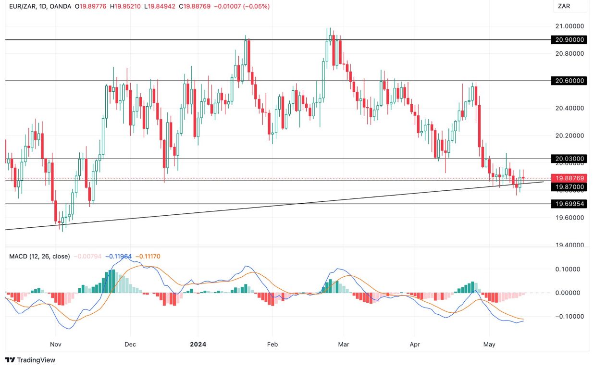
Task: Click the May label on the timeline
Action: click(x=489, y=344)
